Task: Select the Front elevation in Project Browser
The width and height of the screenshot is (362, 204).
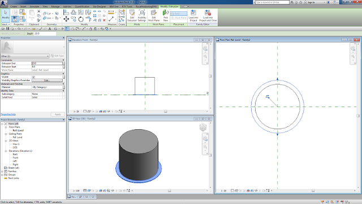Action: tap(15, 158)
